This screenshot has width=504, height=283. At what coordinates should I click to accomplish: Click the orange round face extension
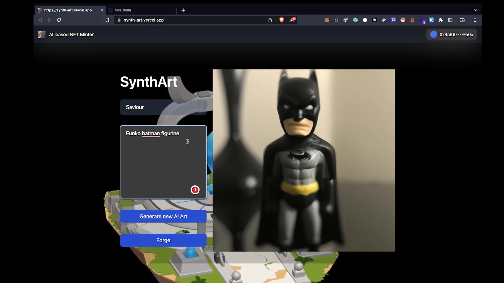tap(403, 20)
